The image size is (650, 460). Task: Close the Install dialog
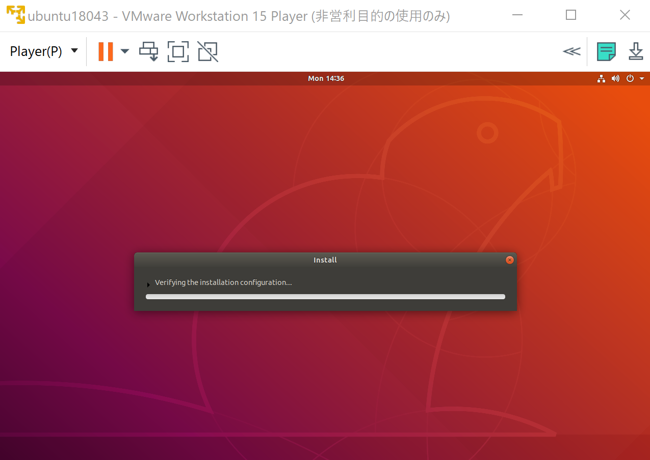pos(509,260)
